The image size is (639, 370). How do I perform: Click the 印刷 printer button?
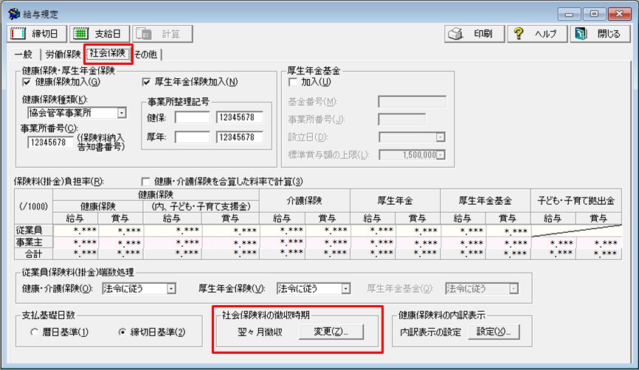[475, 34]
